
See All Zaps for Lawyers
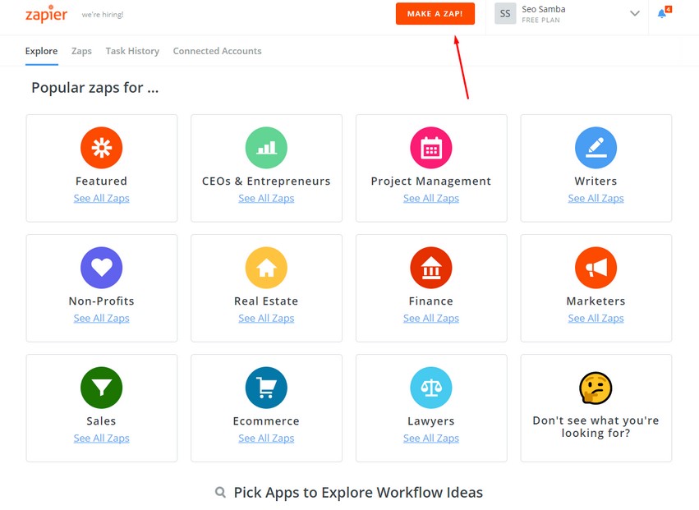coord(431,439)
